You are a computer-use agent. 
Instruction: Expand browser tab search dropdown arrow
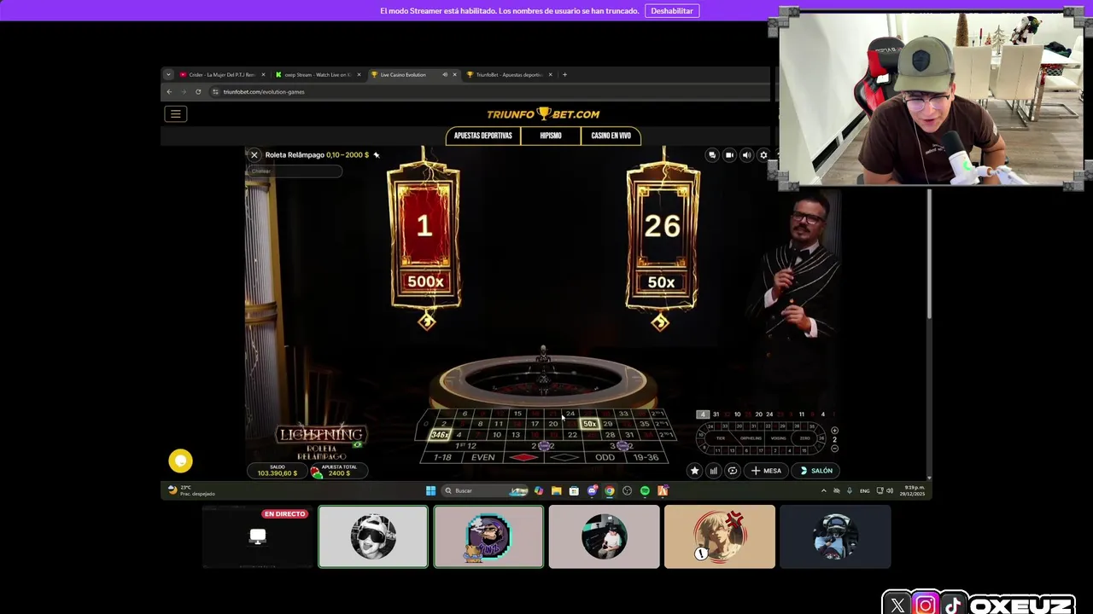168,75
